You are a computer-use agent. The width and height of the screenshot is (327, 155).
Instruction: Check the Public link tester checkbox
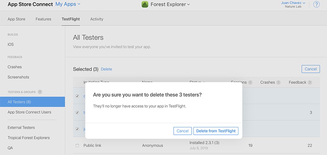click(x=77, y=146)
